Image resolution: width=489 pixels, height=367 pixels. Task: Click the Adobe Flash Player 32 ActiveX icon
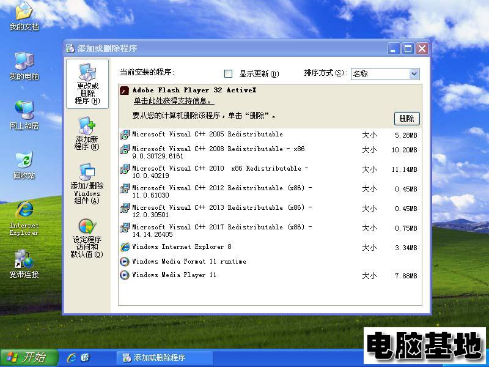(x=125, y=91)
